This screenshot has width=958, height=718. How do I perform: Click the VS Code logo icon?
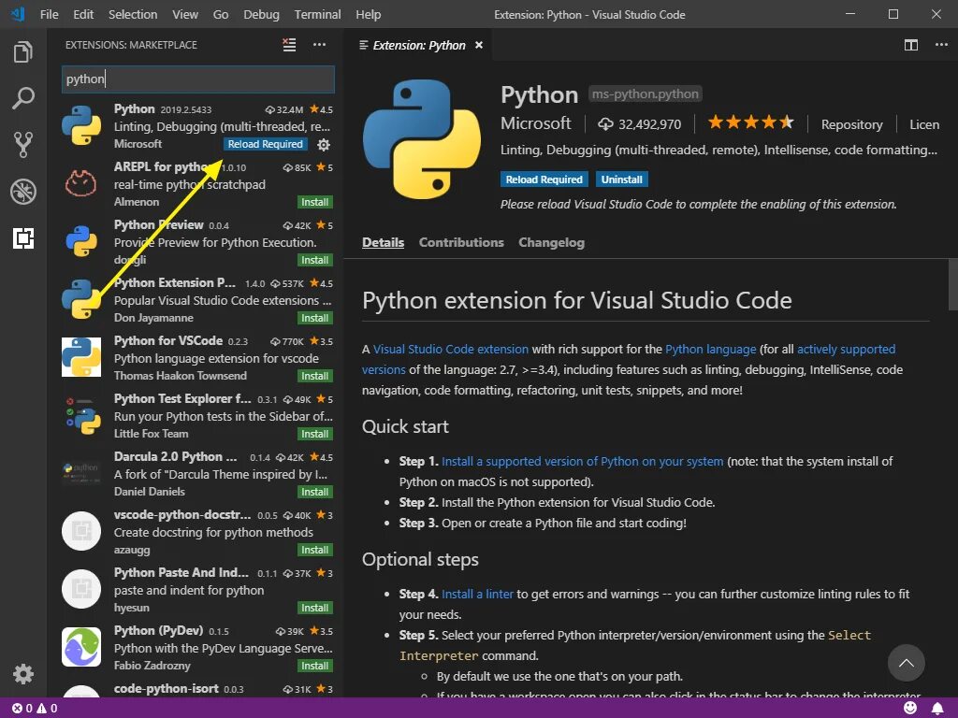pyautogui.click(x=18, y=14)
